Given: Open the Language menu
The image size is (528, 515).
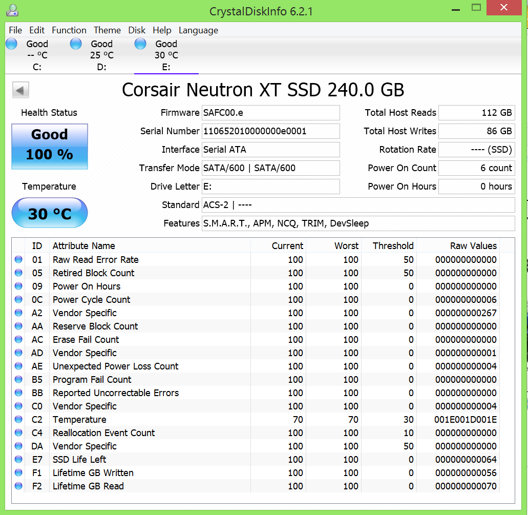Looking at the screenshot, I should click(x=198, y=30).
